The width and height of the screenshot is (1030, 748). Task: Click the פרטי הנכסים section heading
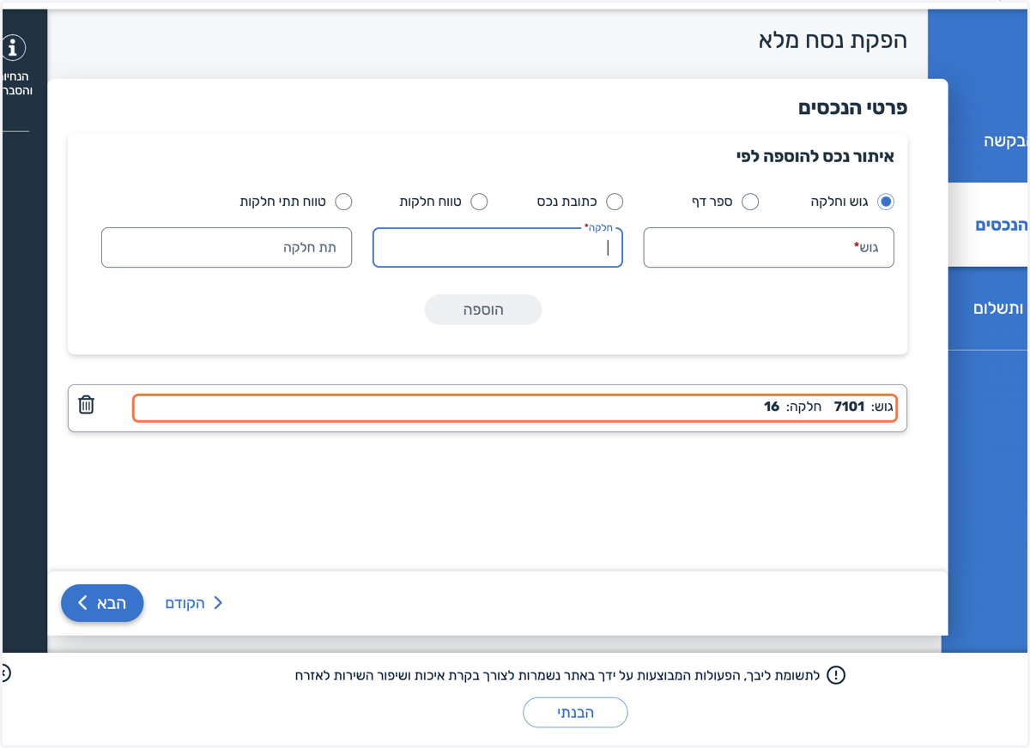coord(852,107)
